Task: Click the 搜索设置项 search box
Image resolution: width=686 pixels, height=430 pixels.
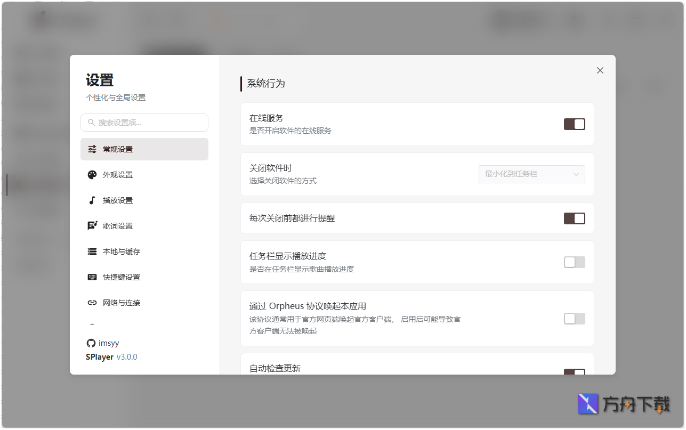Action: [x=144, y=123]
